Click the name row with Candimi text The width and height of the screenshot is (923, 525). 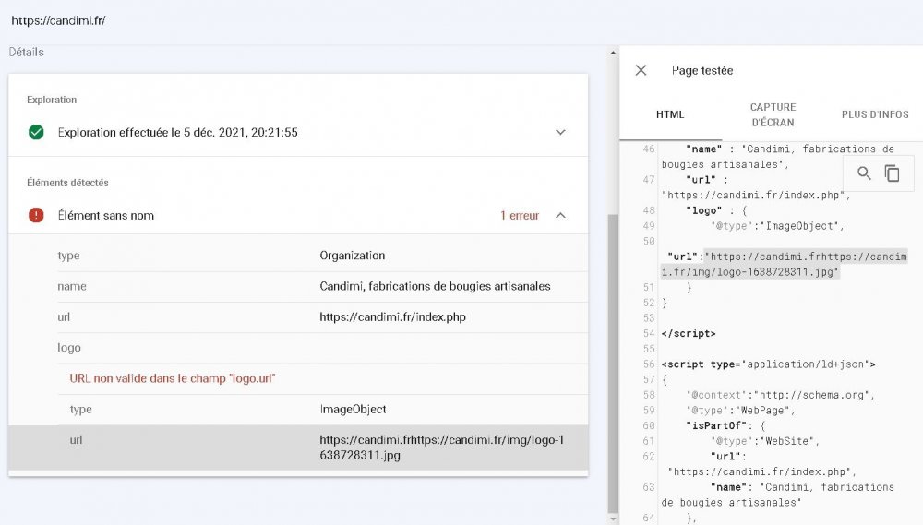click(x=298, y=286)
